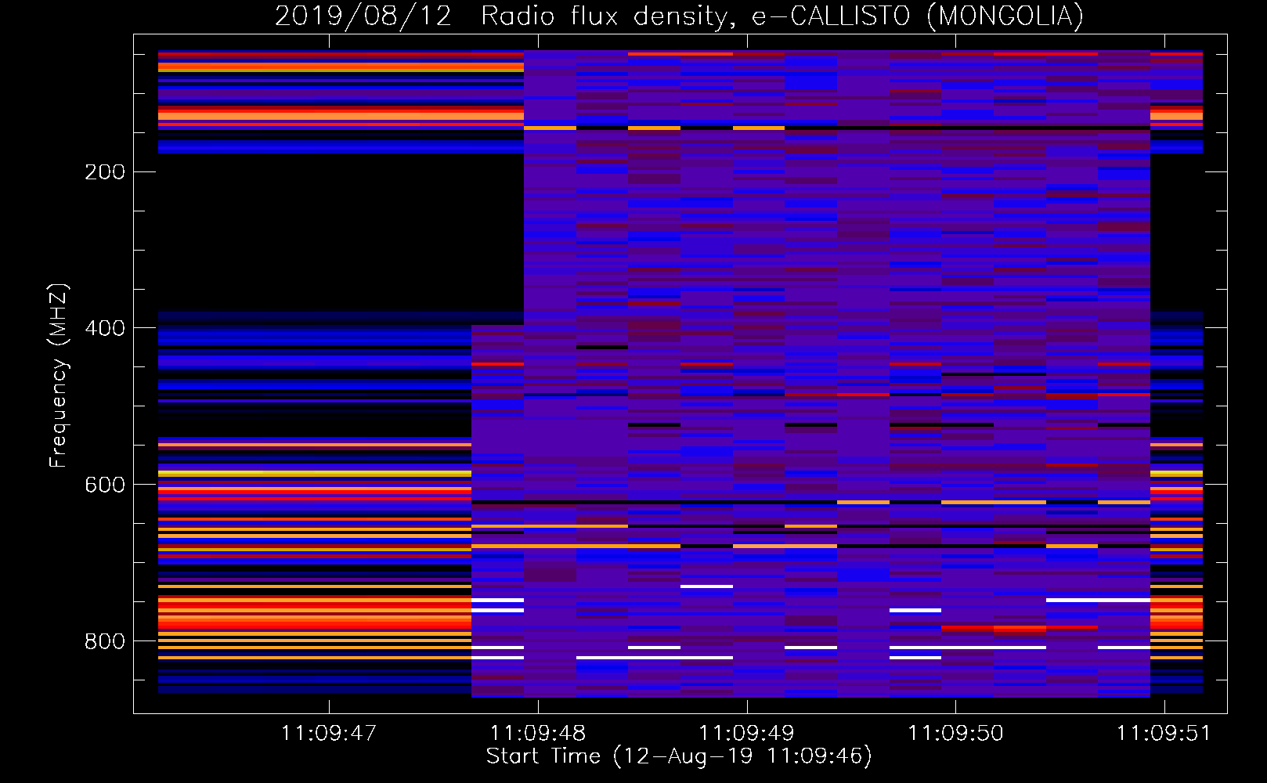Click the 11:09:49 time tick label
This screenshot has height=783, width=1267.
click(x=746, y=734)
